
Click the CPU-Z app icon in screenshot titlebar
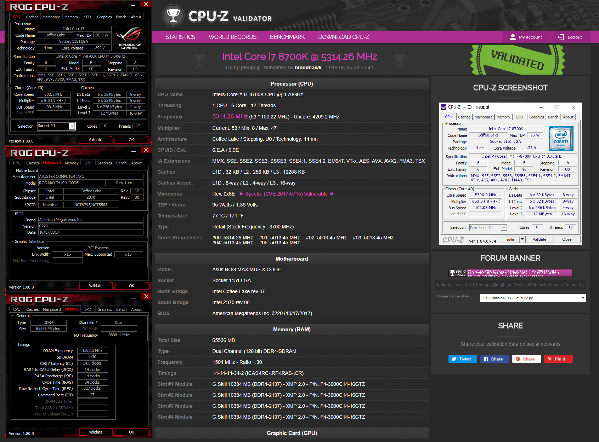point(443,107)
